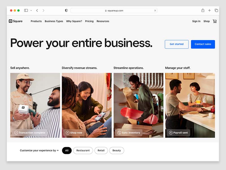Open the Manage your staff cafe photo
Screen dimensions: 226x170
(x=190, y=105)
